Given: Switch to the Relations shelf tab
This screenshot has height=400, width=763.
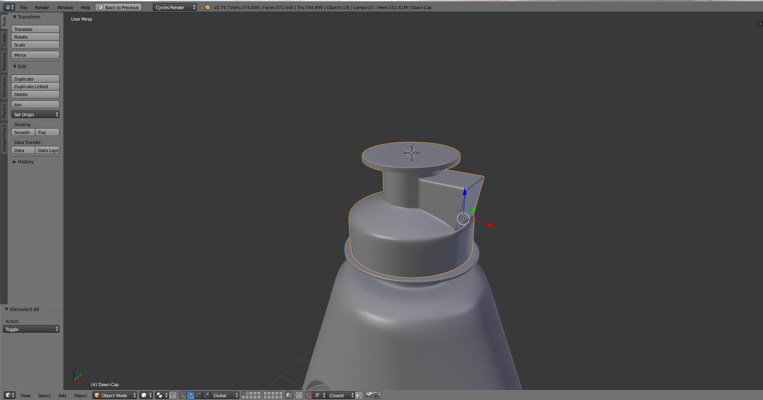Looking at the screenshot, I should [4, 62].
